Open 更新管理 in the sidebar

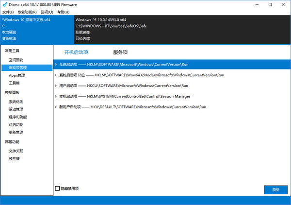(x=16, y=132)
